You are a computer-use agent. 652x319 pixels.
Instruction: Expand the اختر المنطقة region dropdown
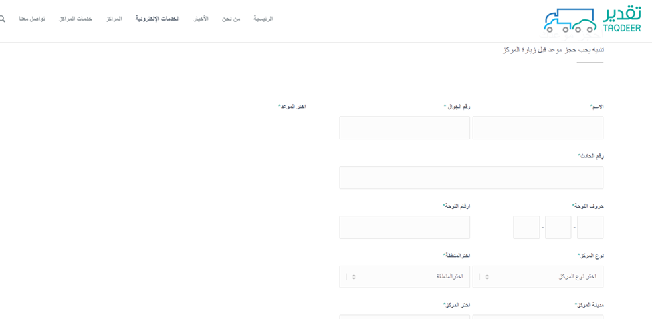pyautogui.click(x=405, y=277)
